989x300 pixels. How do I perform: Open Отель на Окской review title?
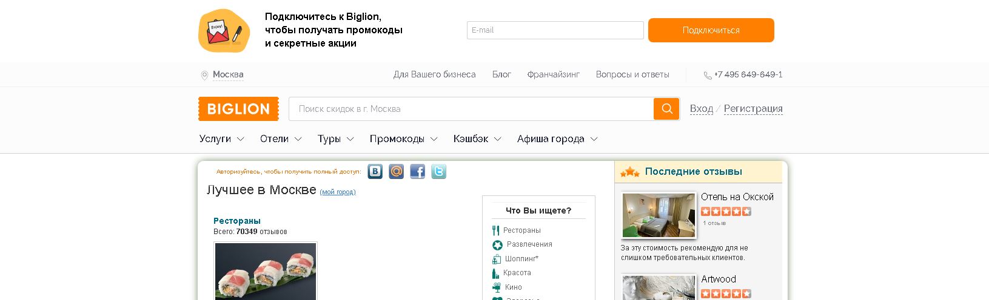coord(737,197)
